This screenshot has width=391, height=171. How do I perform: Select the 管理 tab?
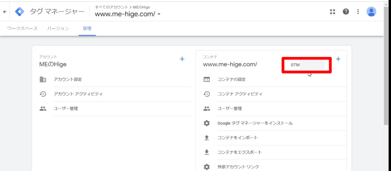tap(87, 29)
